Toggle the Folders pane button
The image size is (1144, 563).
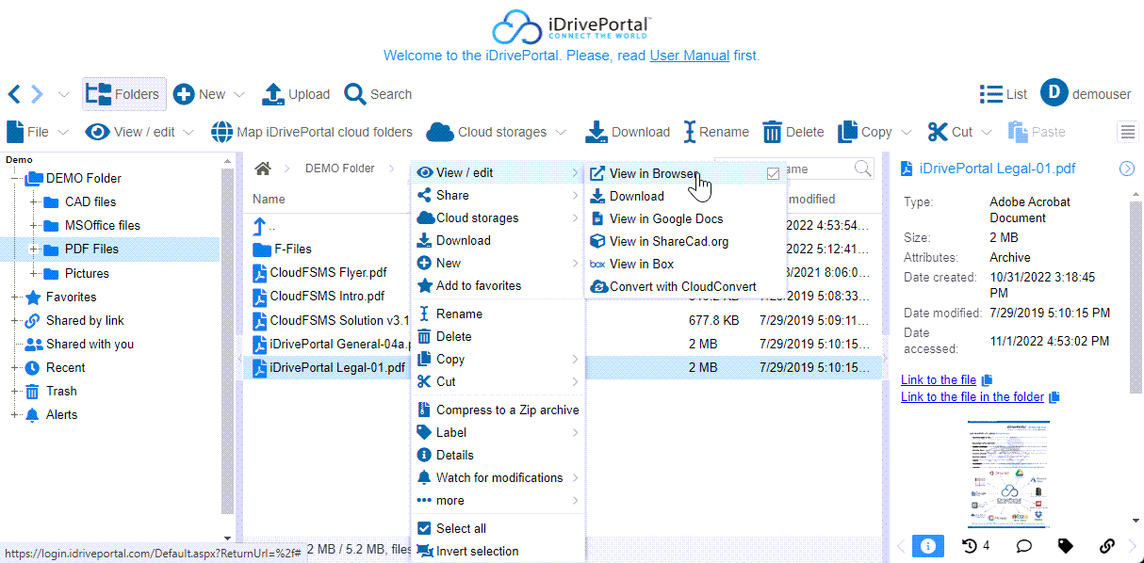(123, 94)
